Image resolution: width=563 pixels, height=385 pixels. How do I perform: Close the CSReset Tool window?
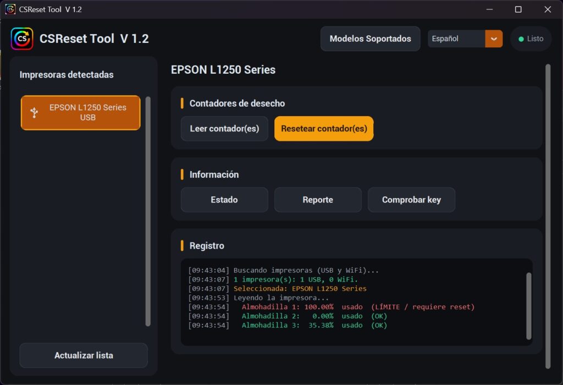tap(548, 9)
